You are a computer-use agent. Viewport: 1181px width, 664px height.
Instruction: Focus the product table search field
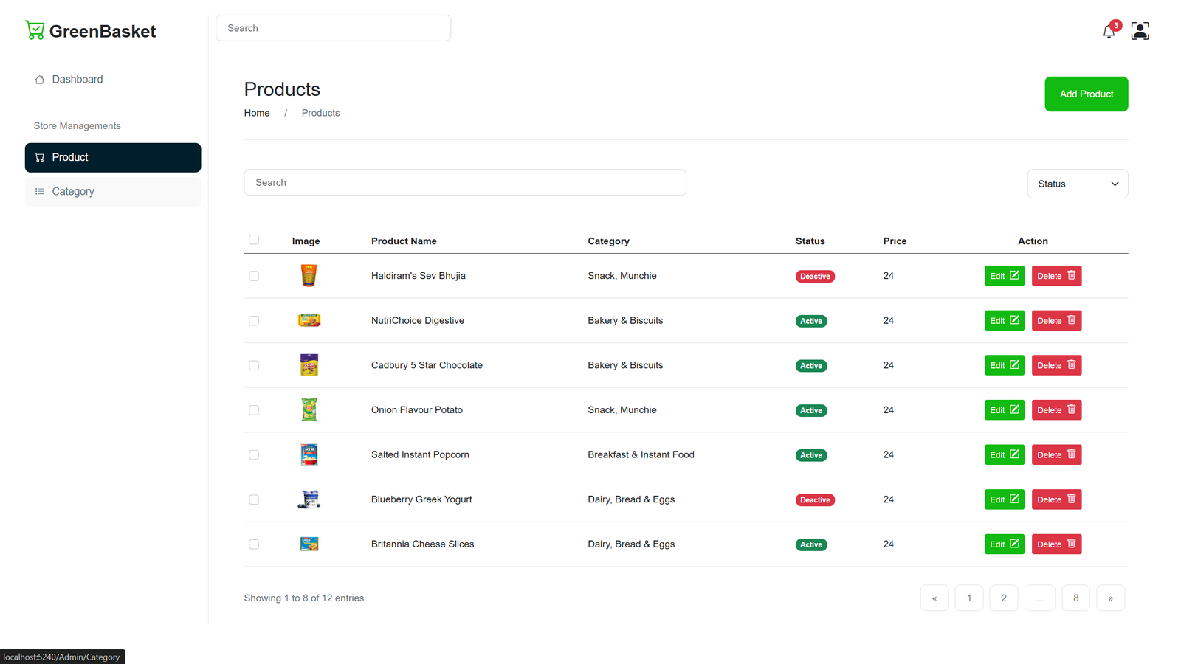(465, 183)
